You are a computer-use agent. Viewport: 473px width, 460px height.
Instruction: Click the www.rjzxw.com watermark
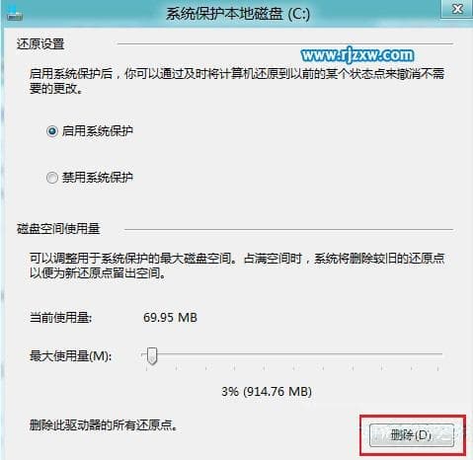pos(357,55)
